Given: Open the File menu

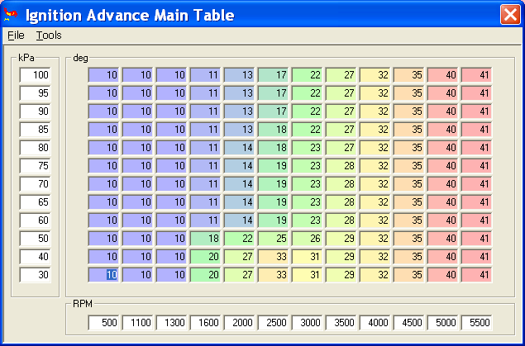Looking at the screenshot, I should [16, 36].
